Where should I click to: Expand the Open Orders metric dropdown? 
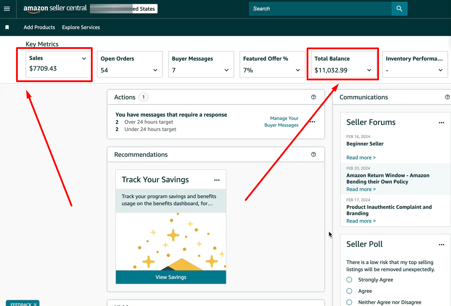coord(155,70)
